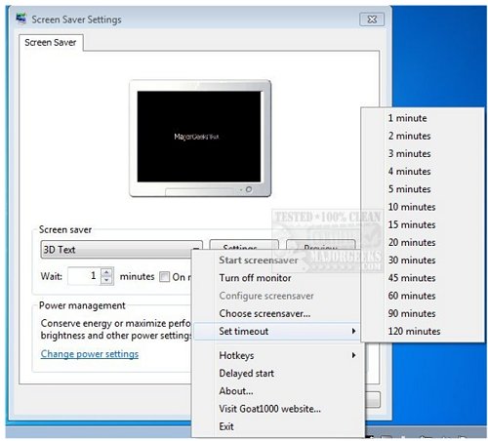Click the Wait minutes input field
Image resolution: width=488 pixels, height=441 pixels.
tap(84, 276)
